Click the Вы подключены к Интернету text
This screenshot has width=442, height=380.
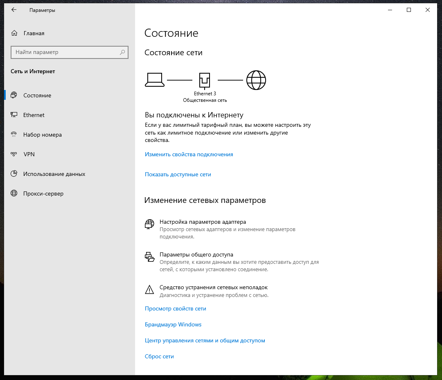pos(194,115)
